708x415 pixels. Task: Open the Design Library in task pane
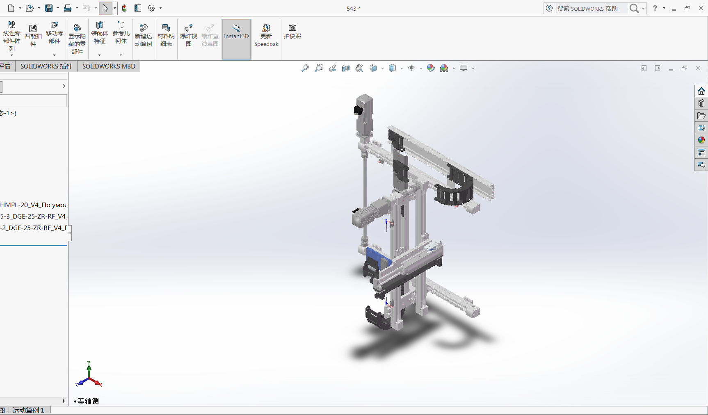[701, 103]
